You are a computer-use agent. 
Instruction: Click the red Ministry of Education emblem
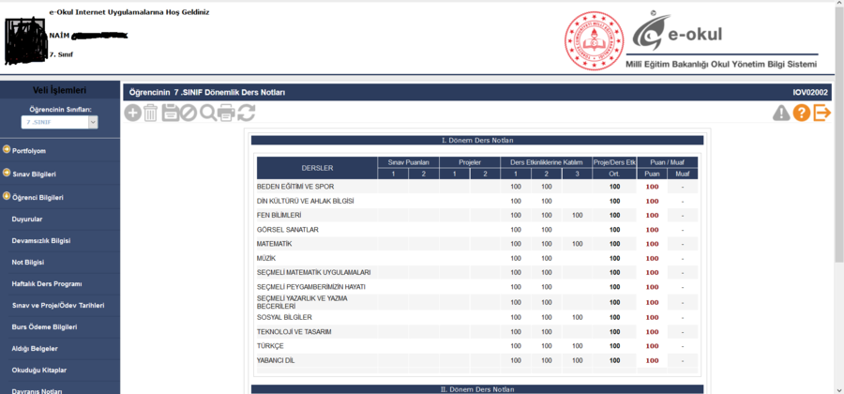click(594, 40)
